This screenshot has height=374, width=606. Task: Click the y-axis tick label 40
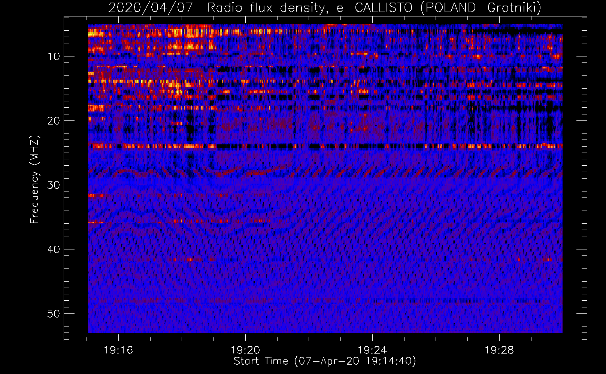point(54,249)
